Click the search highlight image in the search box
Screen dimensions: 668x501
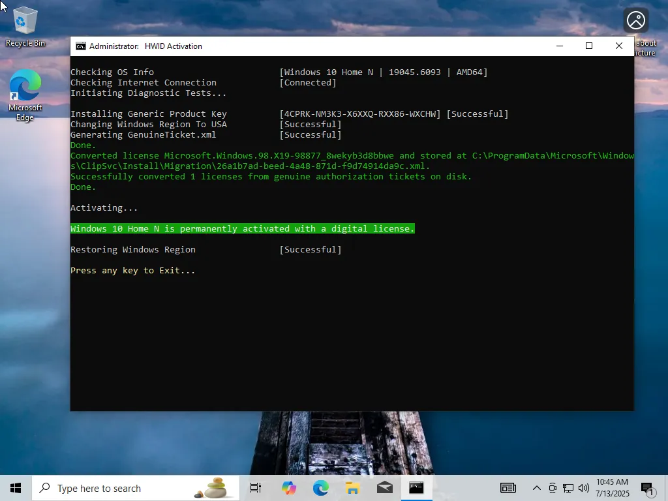(x=213, y=488)
